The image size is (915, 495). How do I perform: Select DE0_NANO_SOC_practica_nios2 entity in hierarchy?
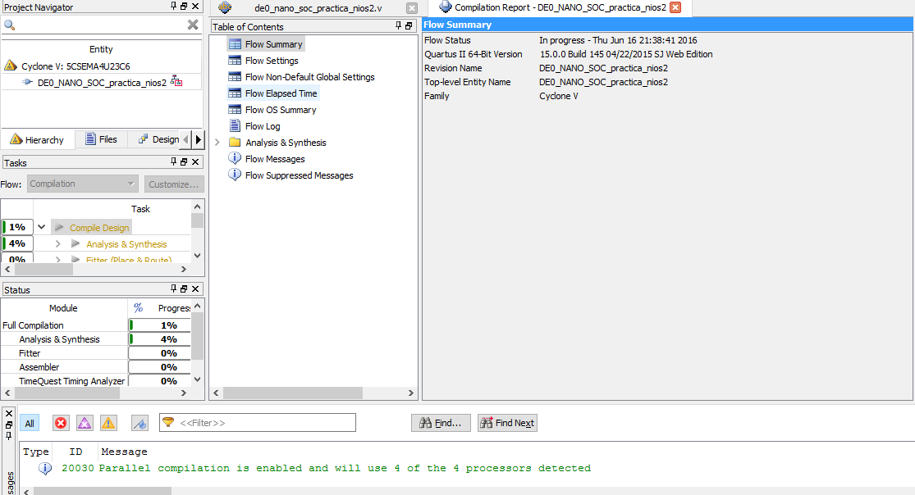[x=102, y=83]
